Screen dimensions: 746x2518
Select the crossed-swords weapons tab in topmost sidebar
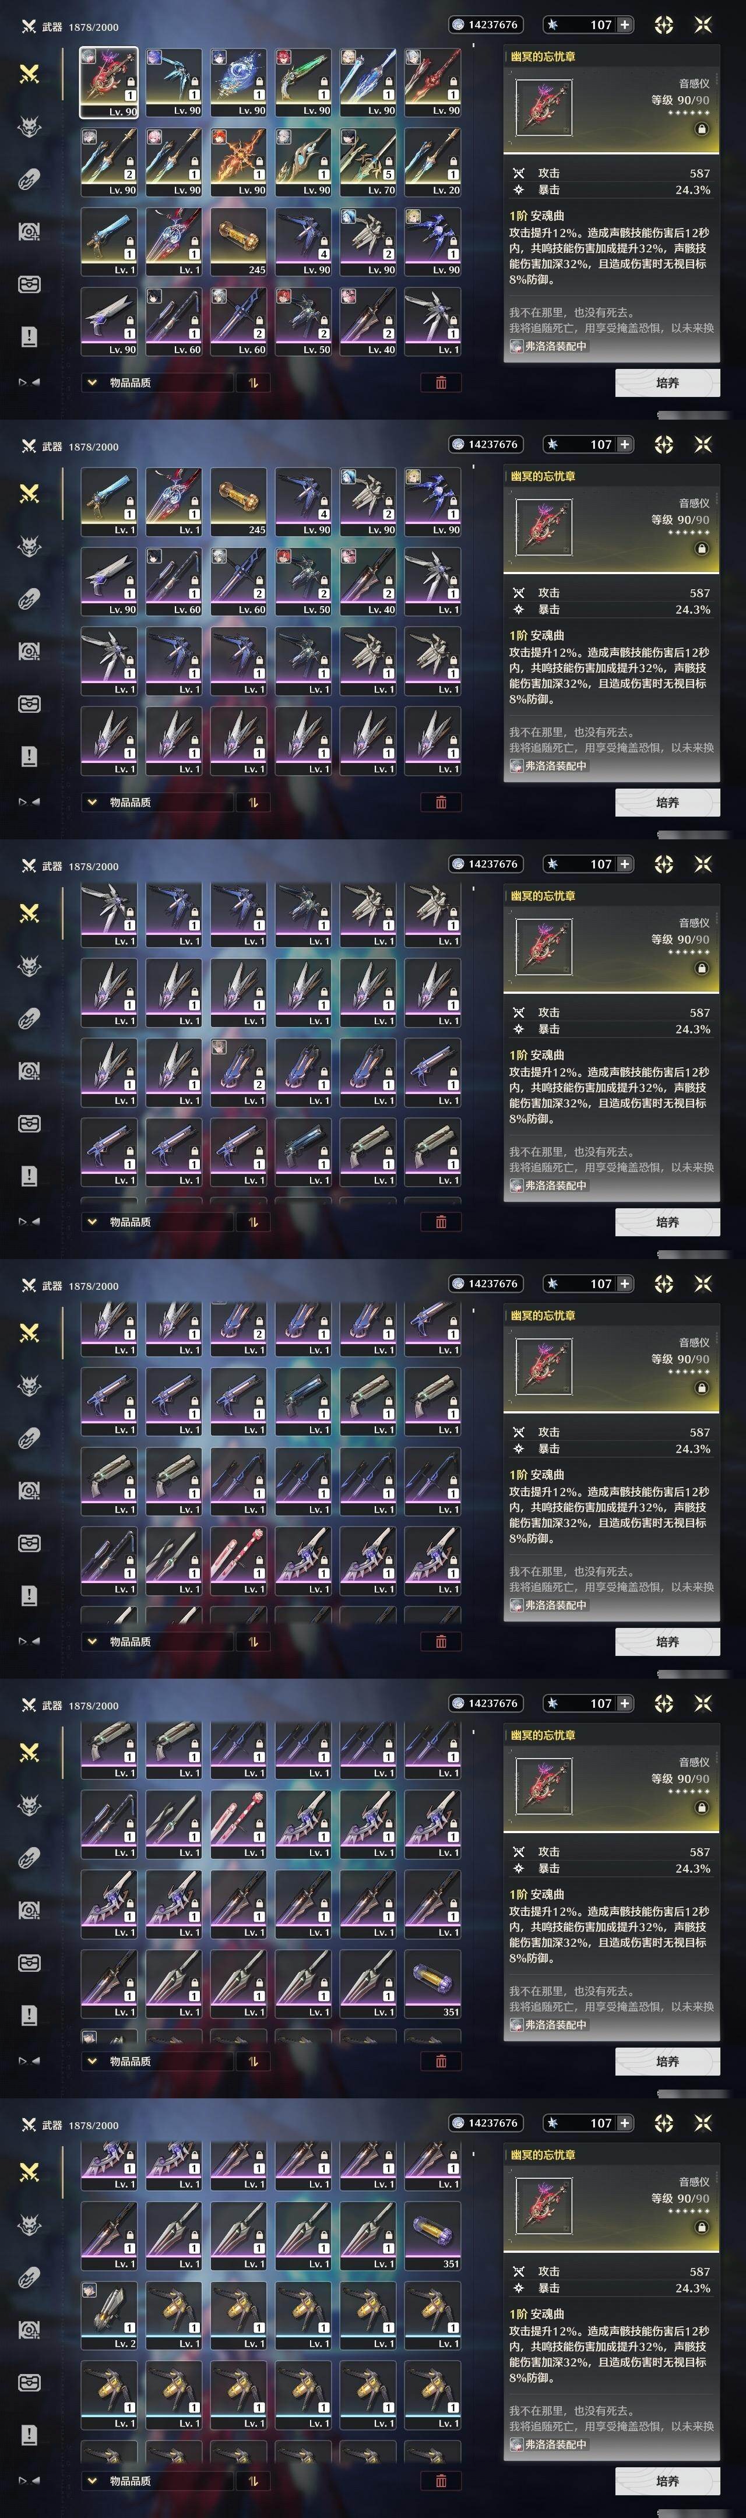29,73
